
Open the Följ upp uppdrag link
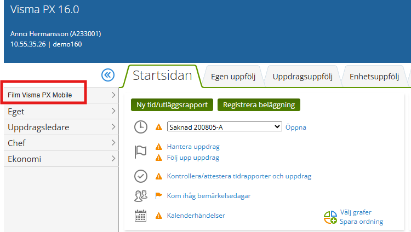point(193,158)
